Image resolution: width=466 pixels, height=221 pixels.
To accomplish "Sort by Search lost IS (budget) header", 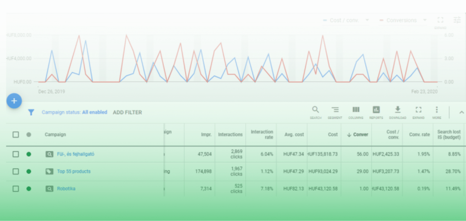I will pos(449,135).
